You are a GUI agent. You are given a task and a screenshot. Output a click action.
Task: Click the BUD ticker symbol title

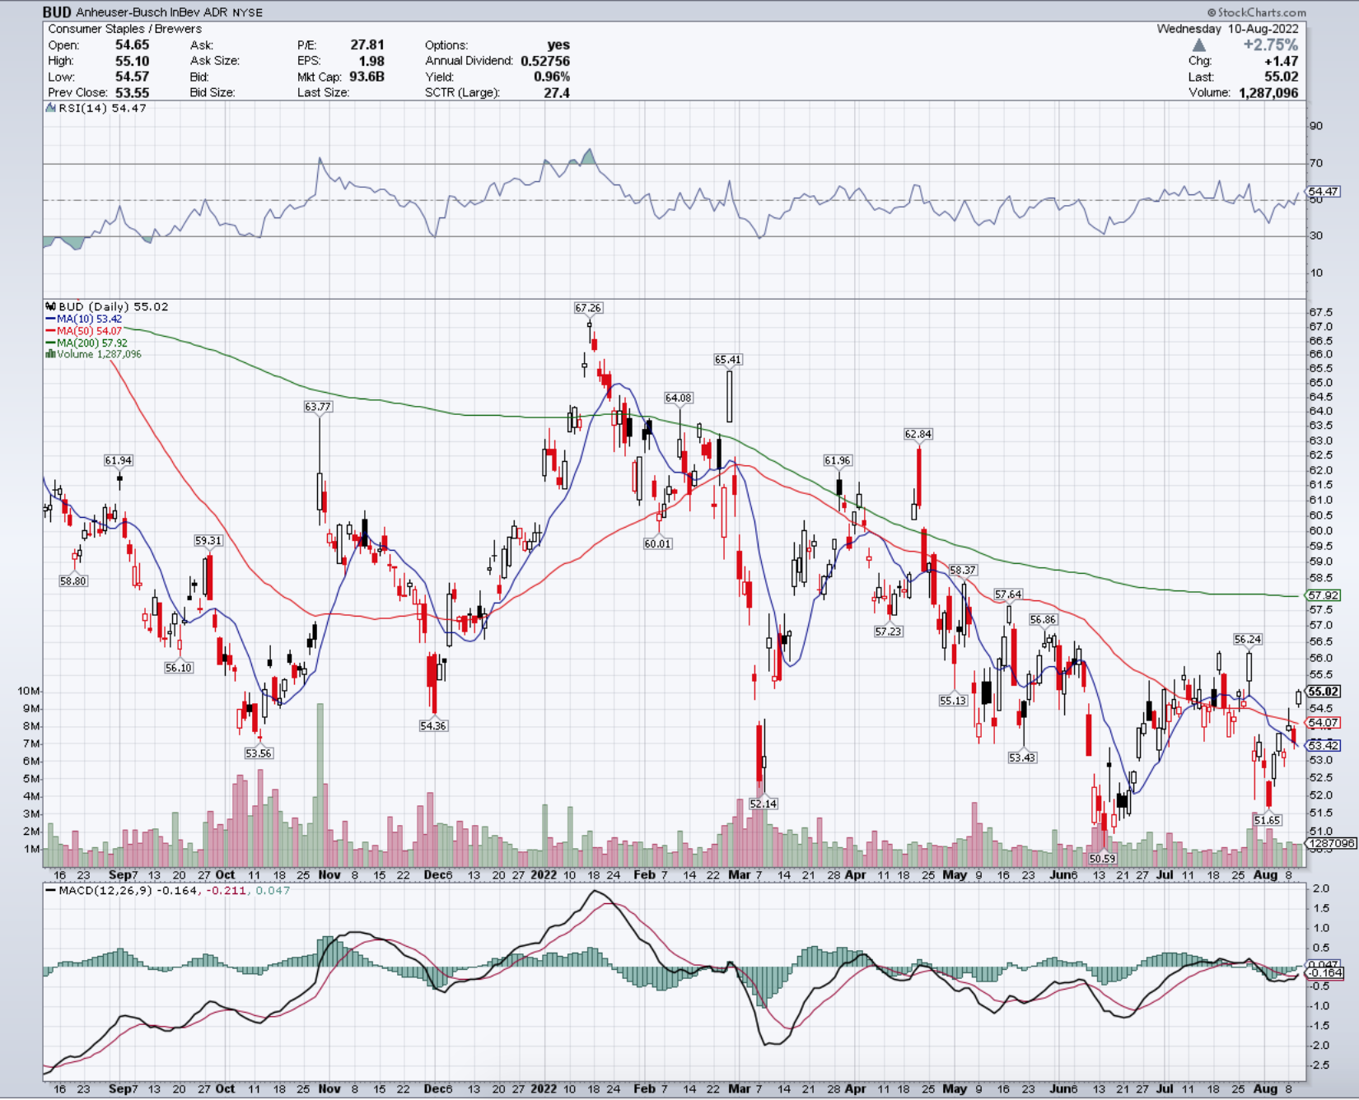pyautogui.click(x=57, y=12)
